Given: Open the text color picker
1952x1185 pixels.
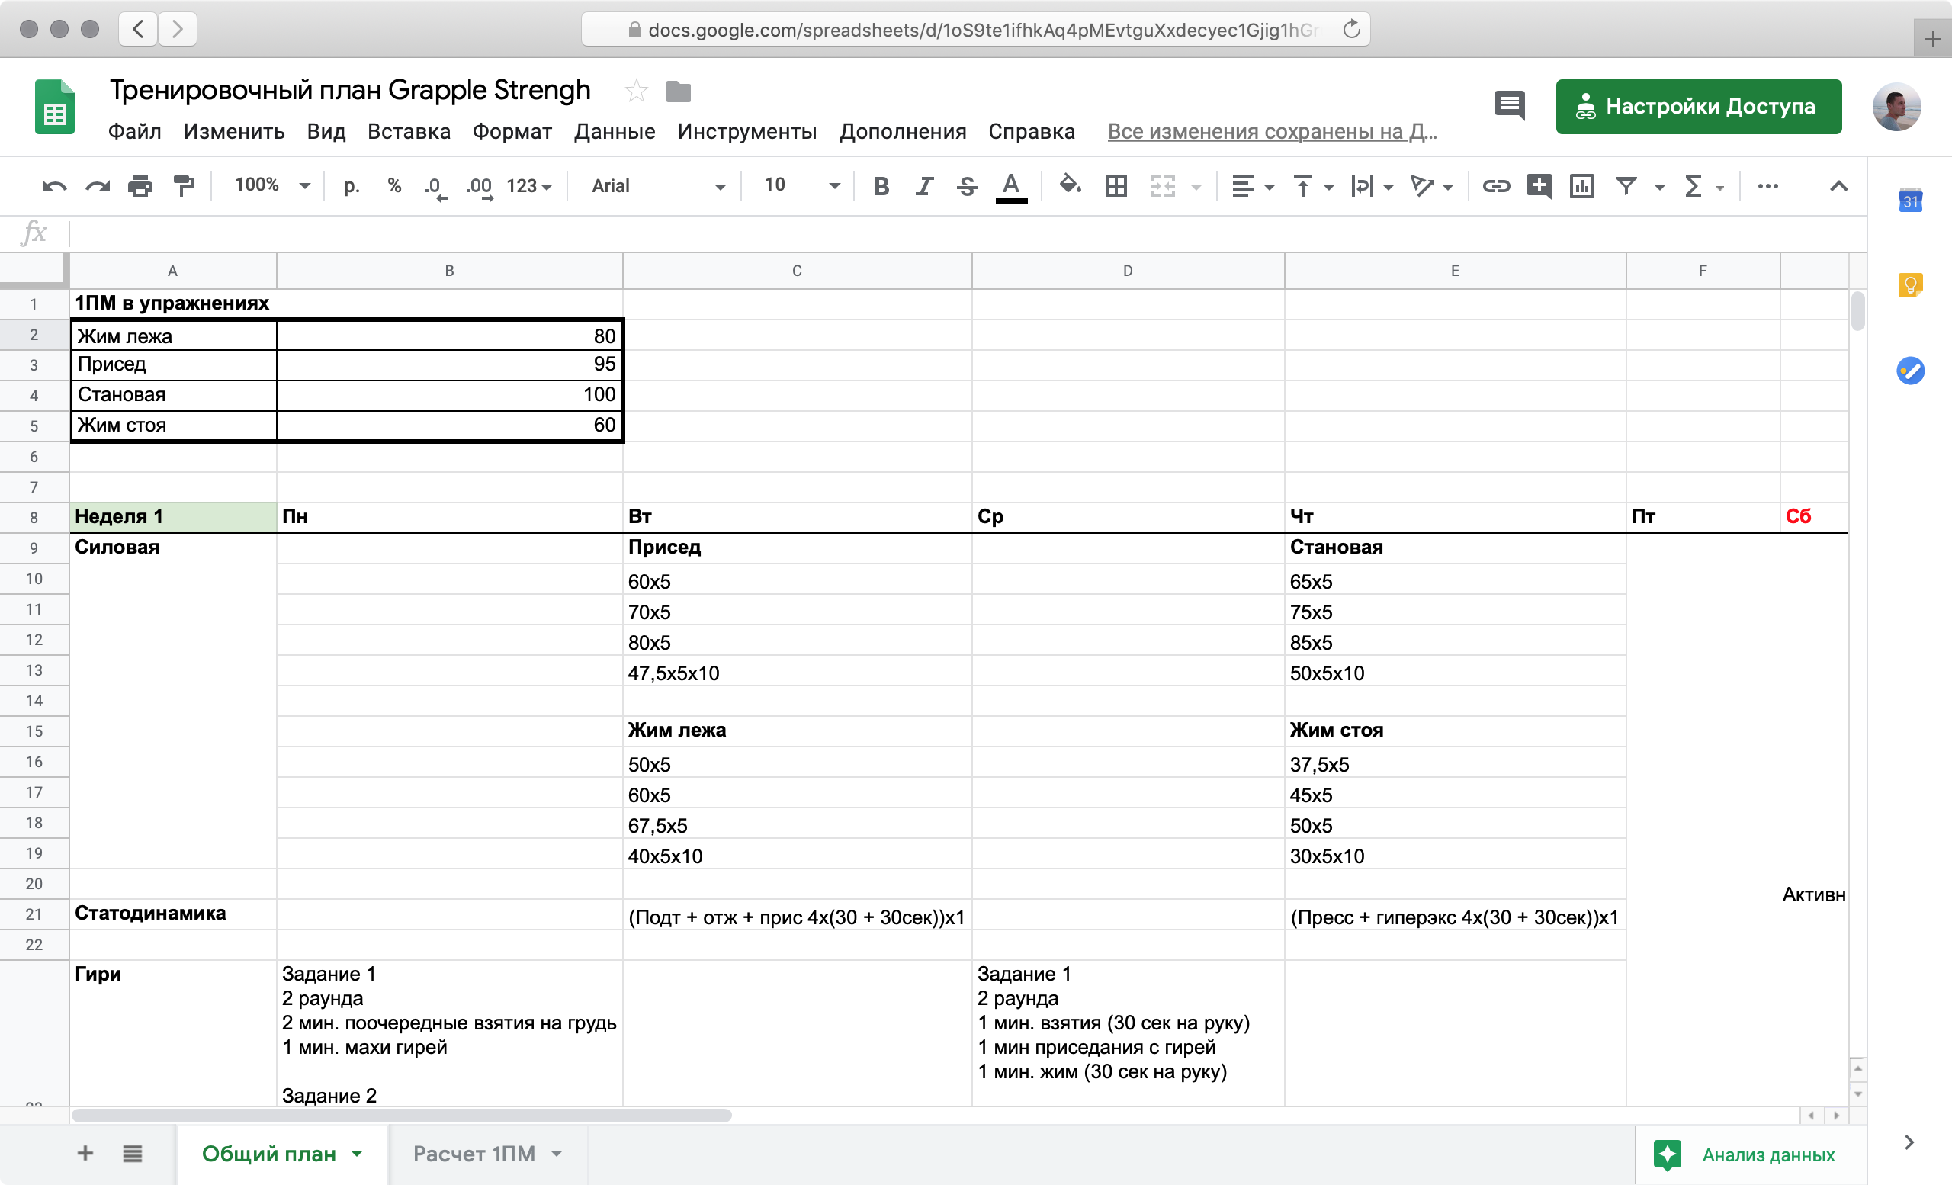Looking at the screenshot, I should tap(1011, 186).
